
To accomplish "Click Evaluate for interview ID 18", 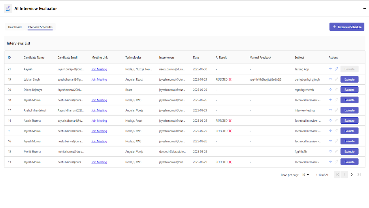I will click(x=349, y=100).
